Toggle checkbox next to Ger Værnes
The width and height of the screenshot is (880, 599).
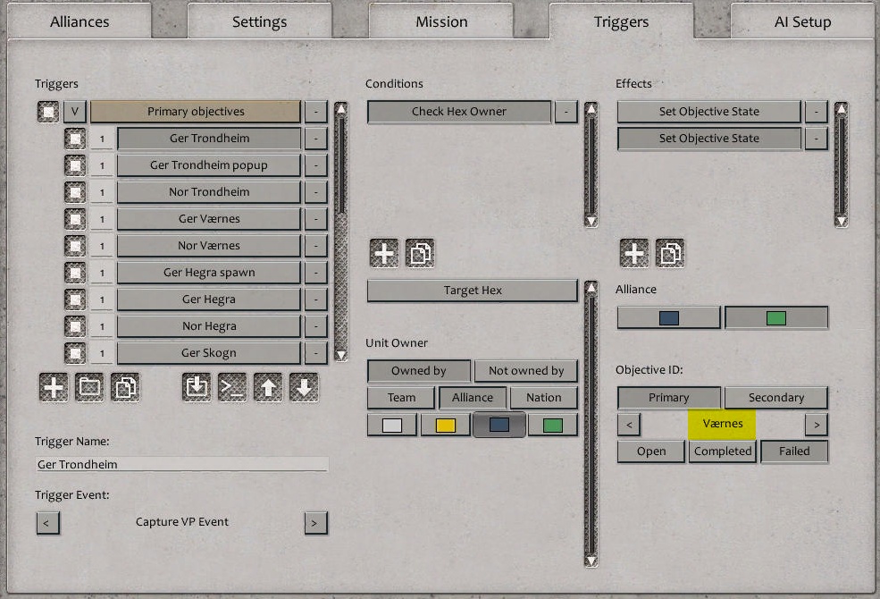[x=75, y=219]
